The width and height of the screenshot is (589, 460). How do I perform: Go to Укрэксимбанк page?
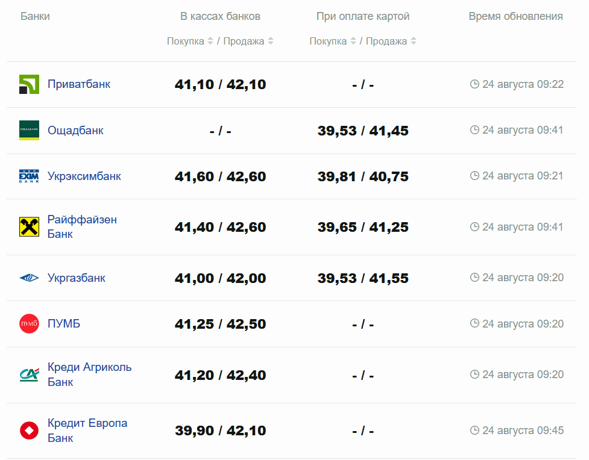pos(84,176)
